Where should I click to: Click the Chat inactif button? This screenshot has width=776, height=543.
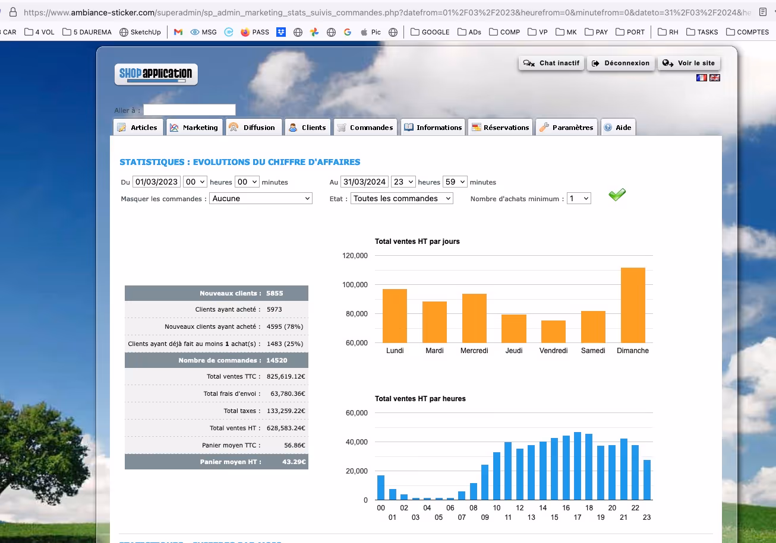tap(552, 63)
